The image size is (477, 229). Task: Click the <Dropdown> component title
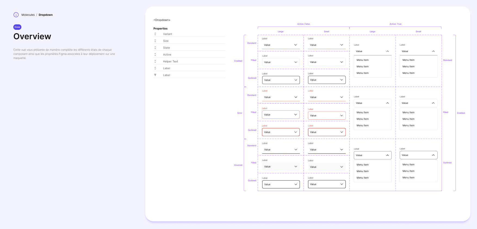point(162,20)
